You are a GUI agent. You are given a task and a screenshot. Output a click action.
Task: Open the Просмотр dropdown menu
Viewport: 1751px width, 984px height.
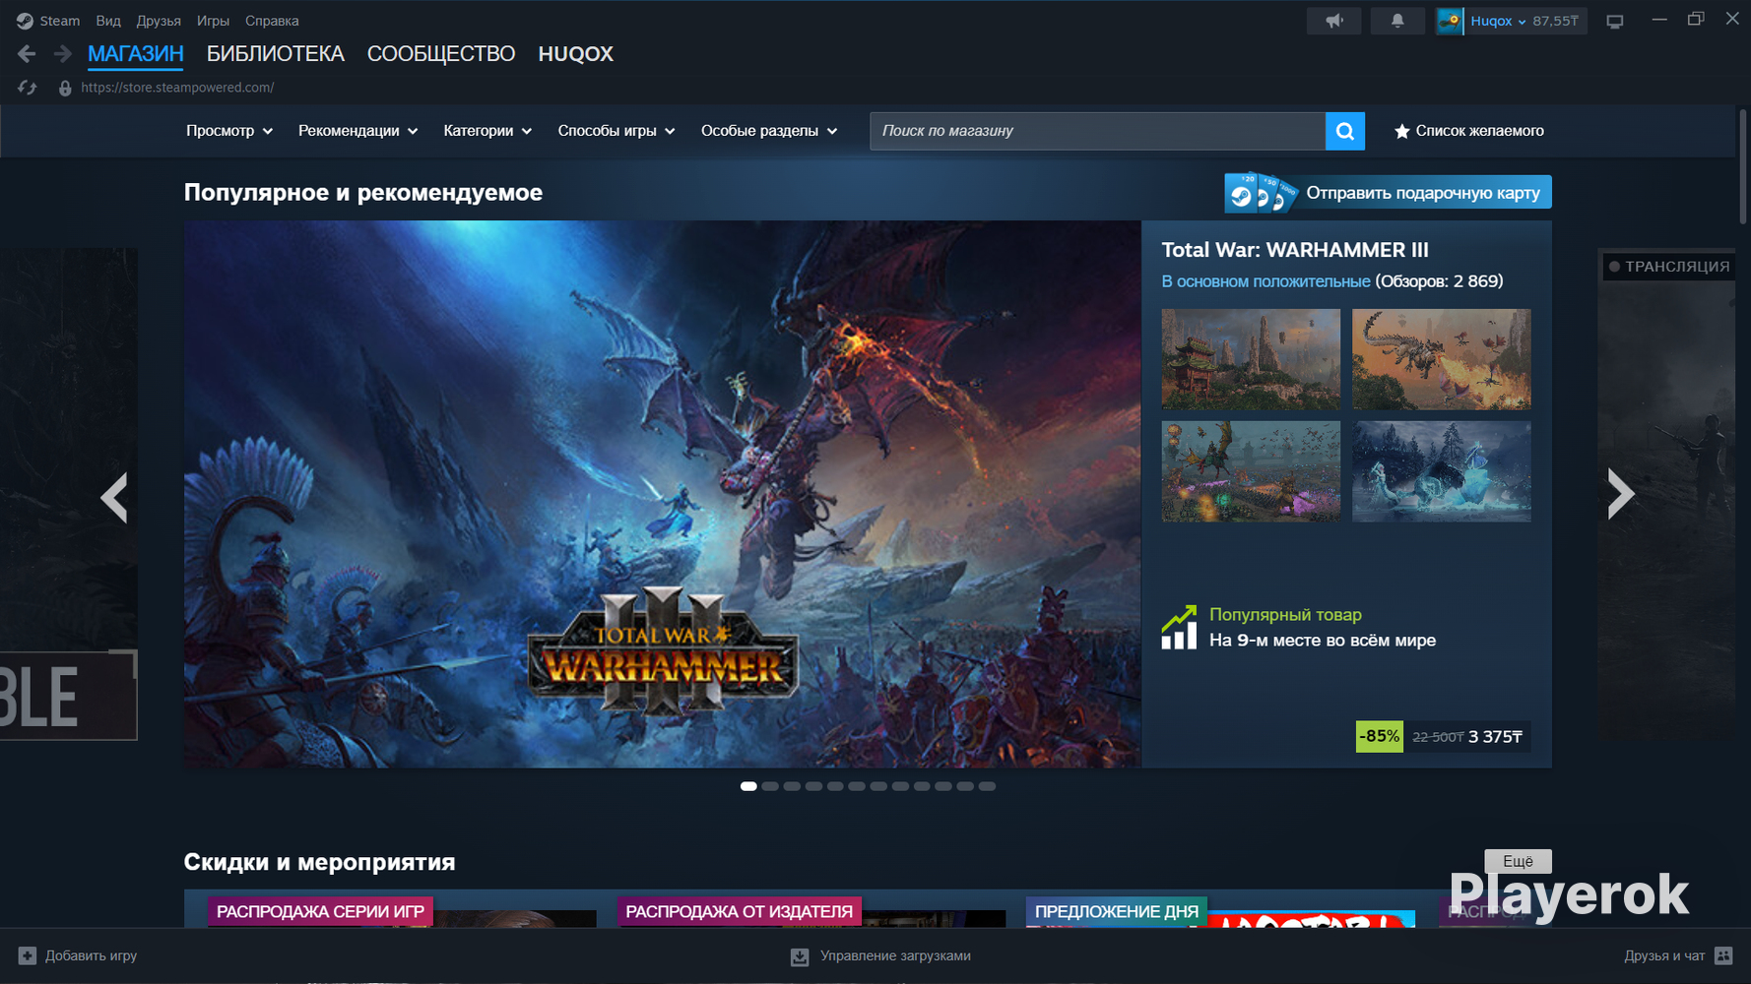tap(229, 131)
